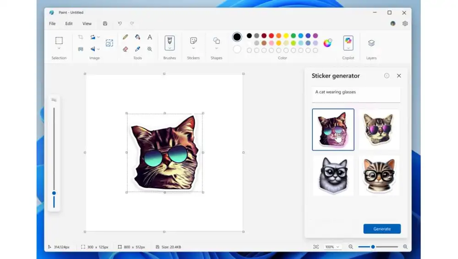Open the Copilot tools button

[348, 41]
